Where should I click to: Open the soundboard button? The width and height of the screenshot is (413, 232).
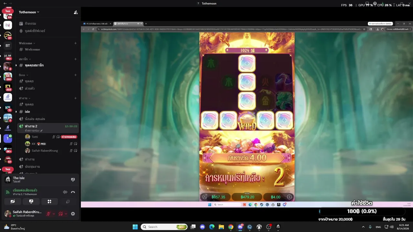click(x=68, y=201)
